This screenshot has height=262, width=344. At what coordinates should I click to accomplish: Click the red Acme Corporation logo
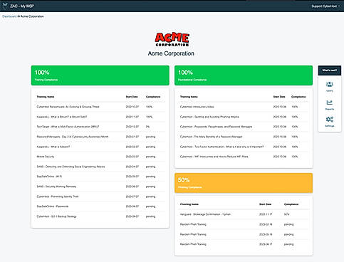(x=172, y=39)
